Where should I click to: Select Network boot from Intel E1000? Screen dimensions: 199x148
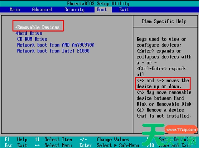(x=53, y=51)
